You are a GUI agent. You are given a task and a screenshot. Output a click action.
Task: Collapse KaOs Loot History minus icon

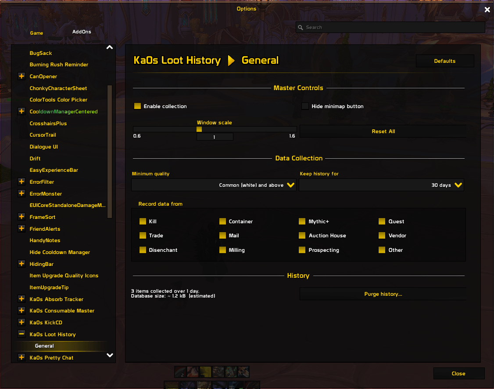[21, 334]
